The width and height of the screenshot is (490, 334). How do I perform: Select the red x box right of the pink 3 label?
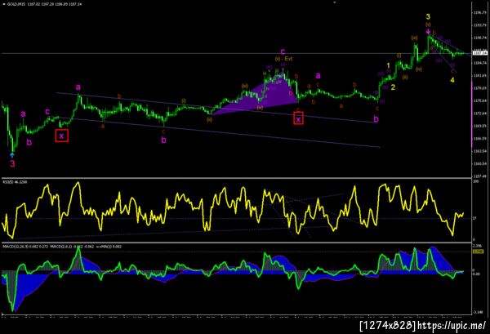pos(61,136)
